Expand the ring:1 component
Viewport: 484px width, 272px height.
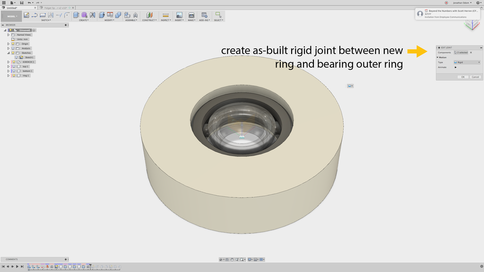[9, 76]
